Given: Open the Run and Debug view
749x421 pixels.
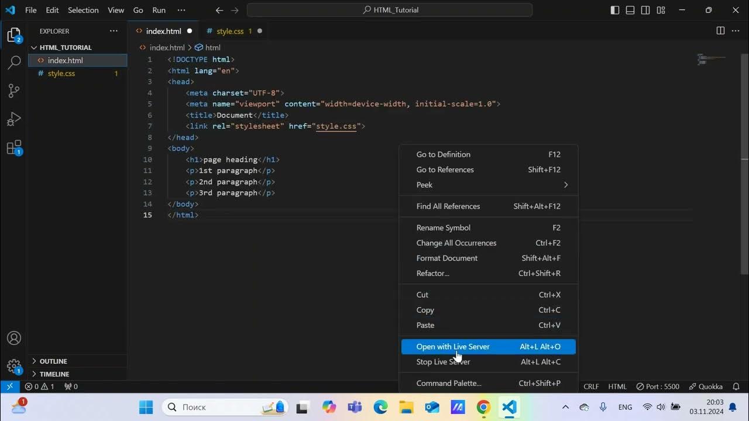Looking at the screenshot, I should 14,119.
